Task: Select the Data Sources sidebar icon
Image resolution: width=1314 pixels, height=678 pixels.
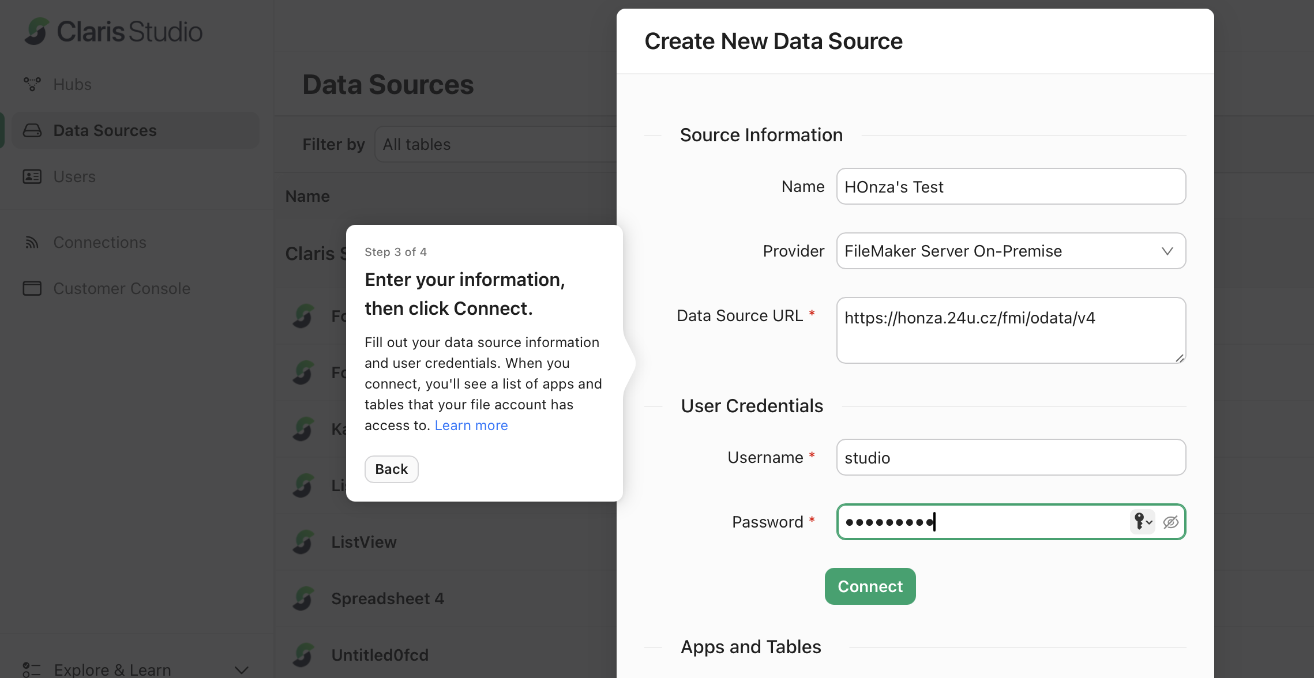Action: click(x=32, y=130)
